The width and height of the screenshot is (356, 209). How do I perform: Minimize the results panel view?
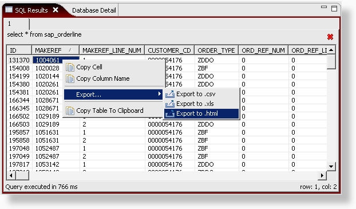[324, 7]
